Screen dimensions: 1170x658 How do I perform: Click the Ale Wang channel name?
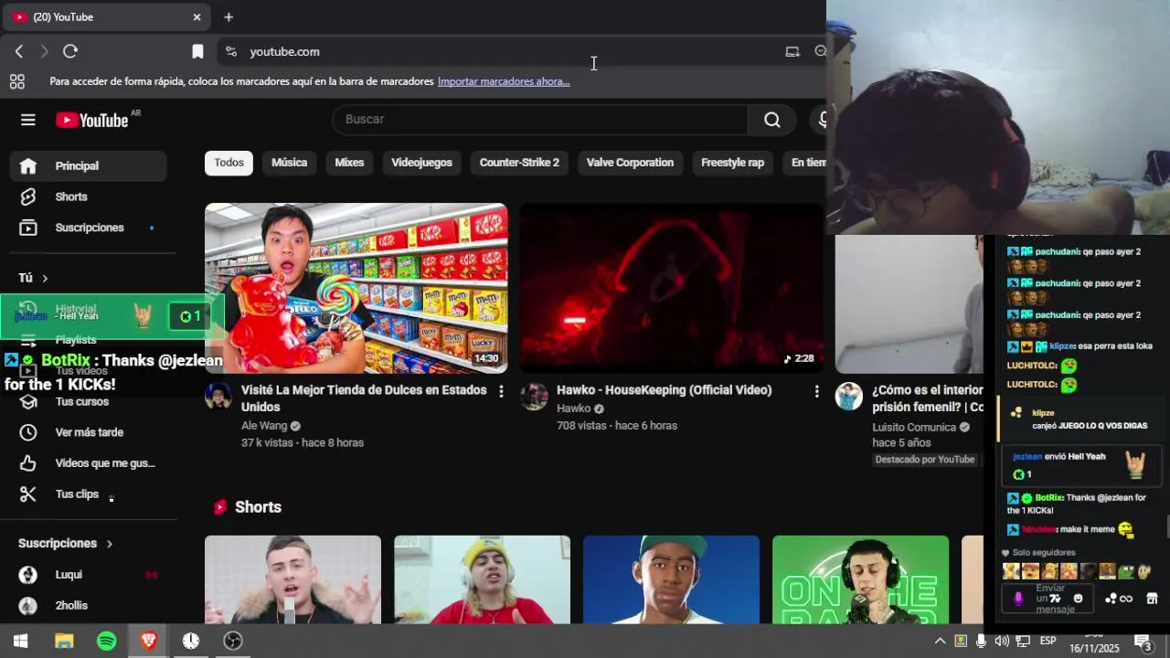(x=264, y=426)
